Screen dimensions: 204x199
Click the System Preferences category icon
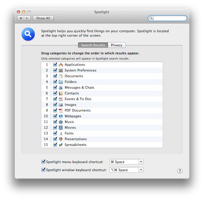point(61,70)
